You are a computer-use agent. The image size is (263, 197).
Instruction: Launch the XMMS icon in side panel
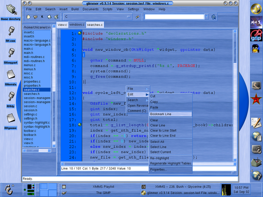pos(256,22)
